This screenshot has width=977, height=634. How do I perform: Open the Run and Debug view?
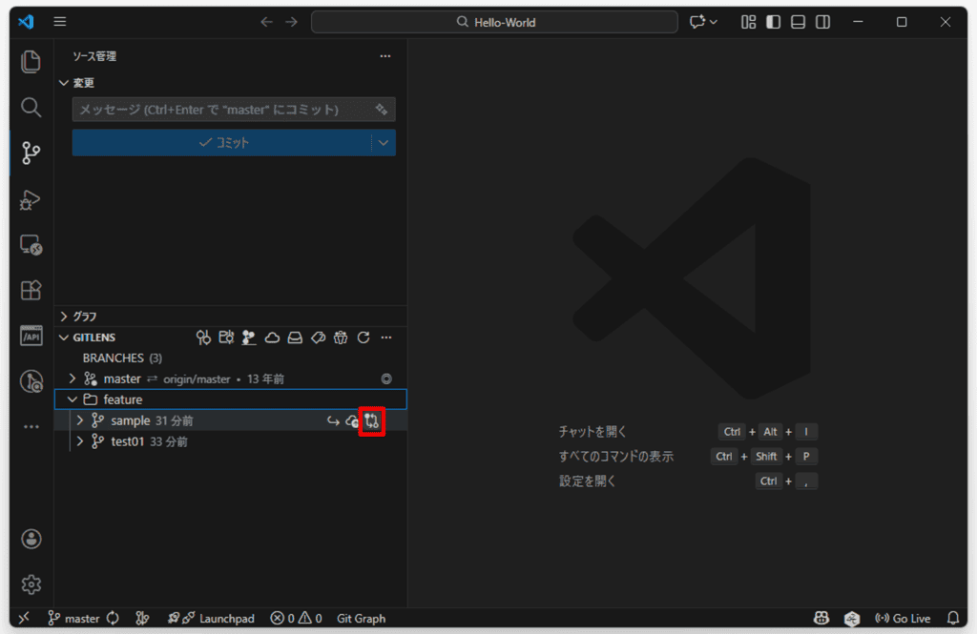(x=31, y=200)
